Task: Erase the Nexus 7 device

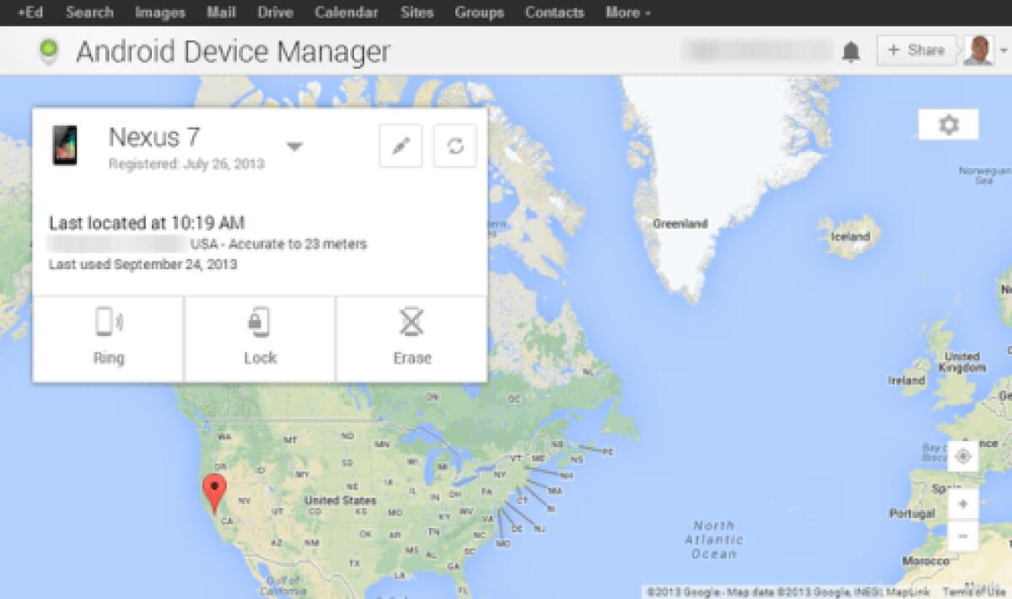Action: tap(412, 338)
